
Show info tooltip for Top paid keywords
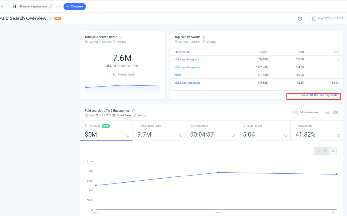pos(203,37)
